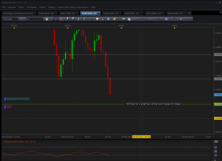Click the fan lines drawing icon
Screen dimensions: 222x161
(x=151, y=19)
